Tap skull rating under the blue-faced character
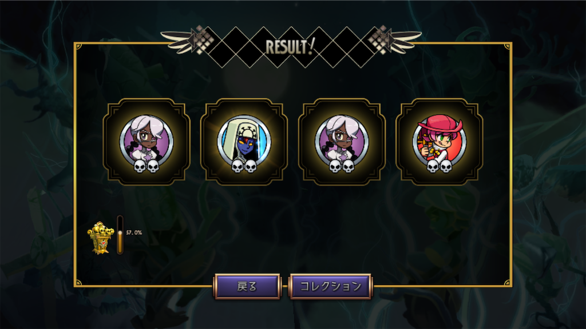 coord(244,166)
